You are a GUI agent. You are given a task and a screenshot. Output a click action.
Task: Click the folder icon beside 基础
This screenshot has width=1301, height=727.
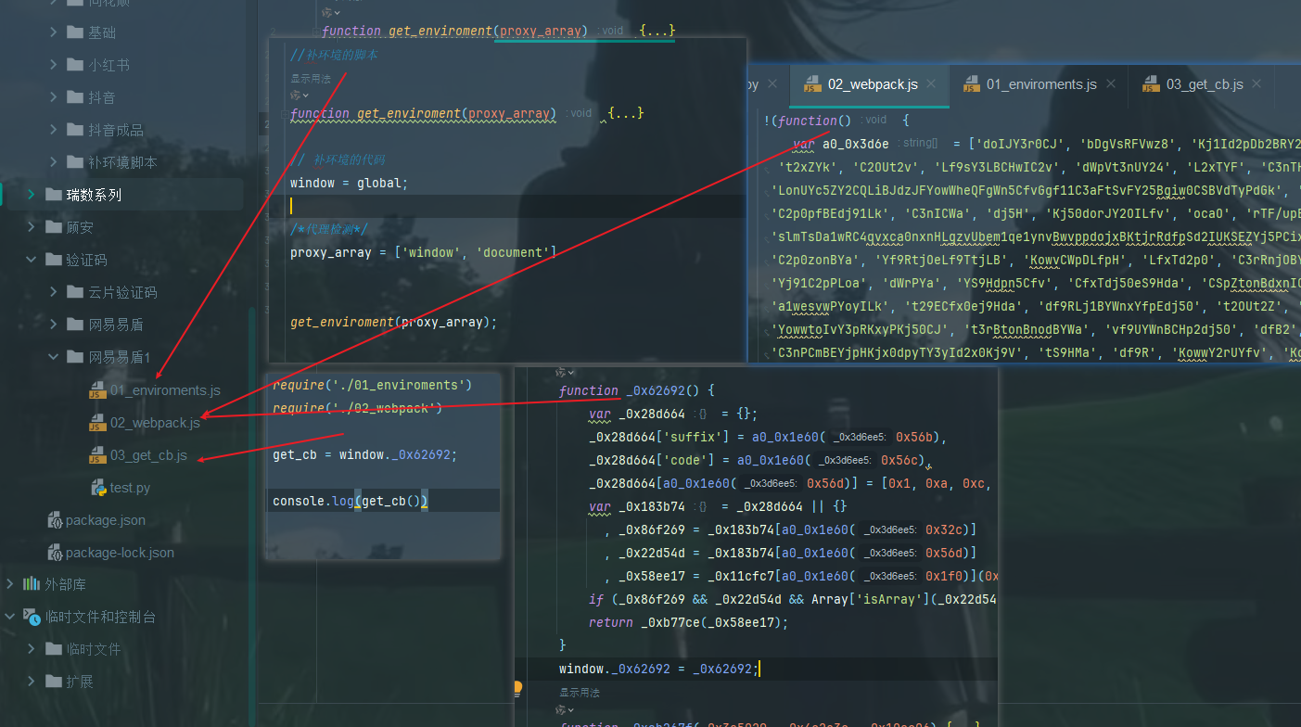tap(75, 32)
